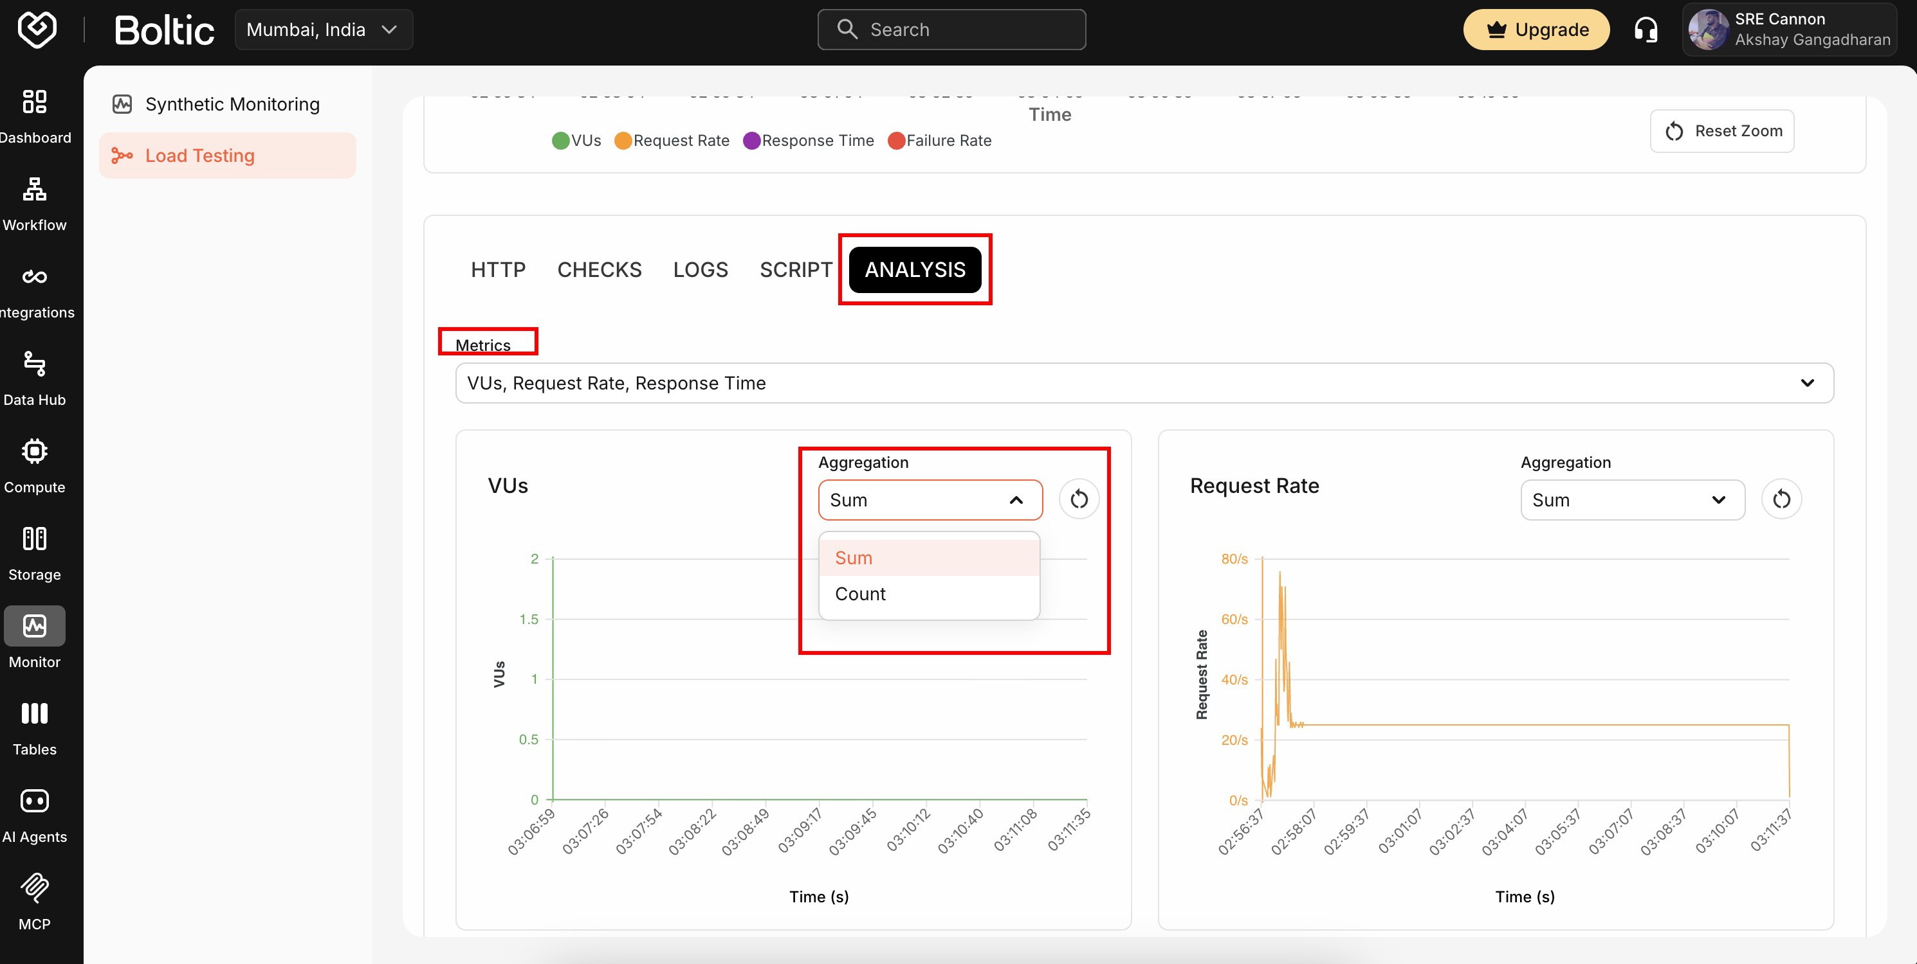Open the AI Agents panel
The height and width of the screenshot is (964, 1917).
[x=35, y=812]
